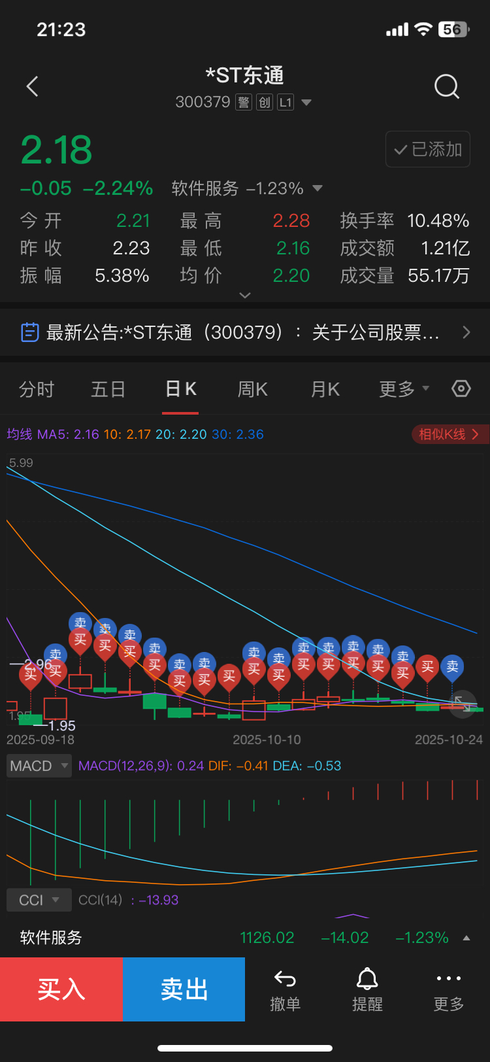Tap the 撤单 cancel order icon
This screenshot has width=490, height=1062.
[x=286, y=979]
